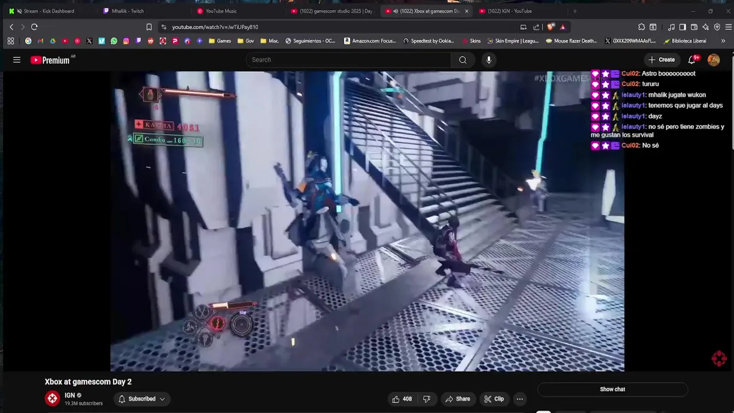
Task: Bookmark this page icon
Action: [149, 27]
